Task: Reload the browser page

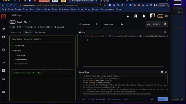Action: (x=11, y=5)
